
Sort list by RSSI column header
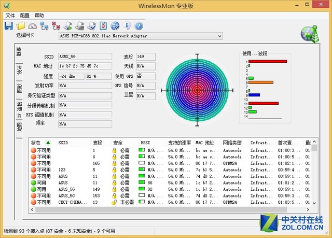click(x=152, y=143)
